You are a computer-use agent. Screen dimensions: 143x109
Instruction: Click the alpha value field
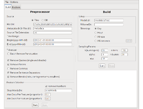click(105, 54)
